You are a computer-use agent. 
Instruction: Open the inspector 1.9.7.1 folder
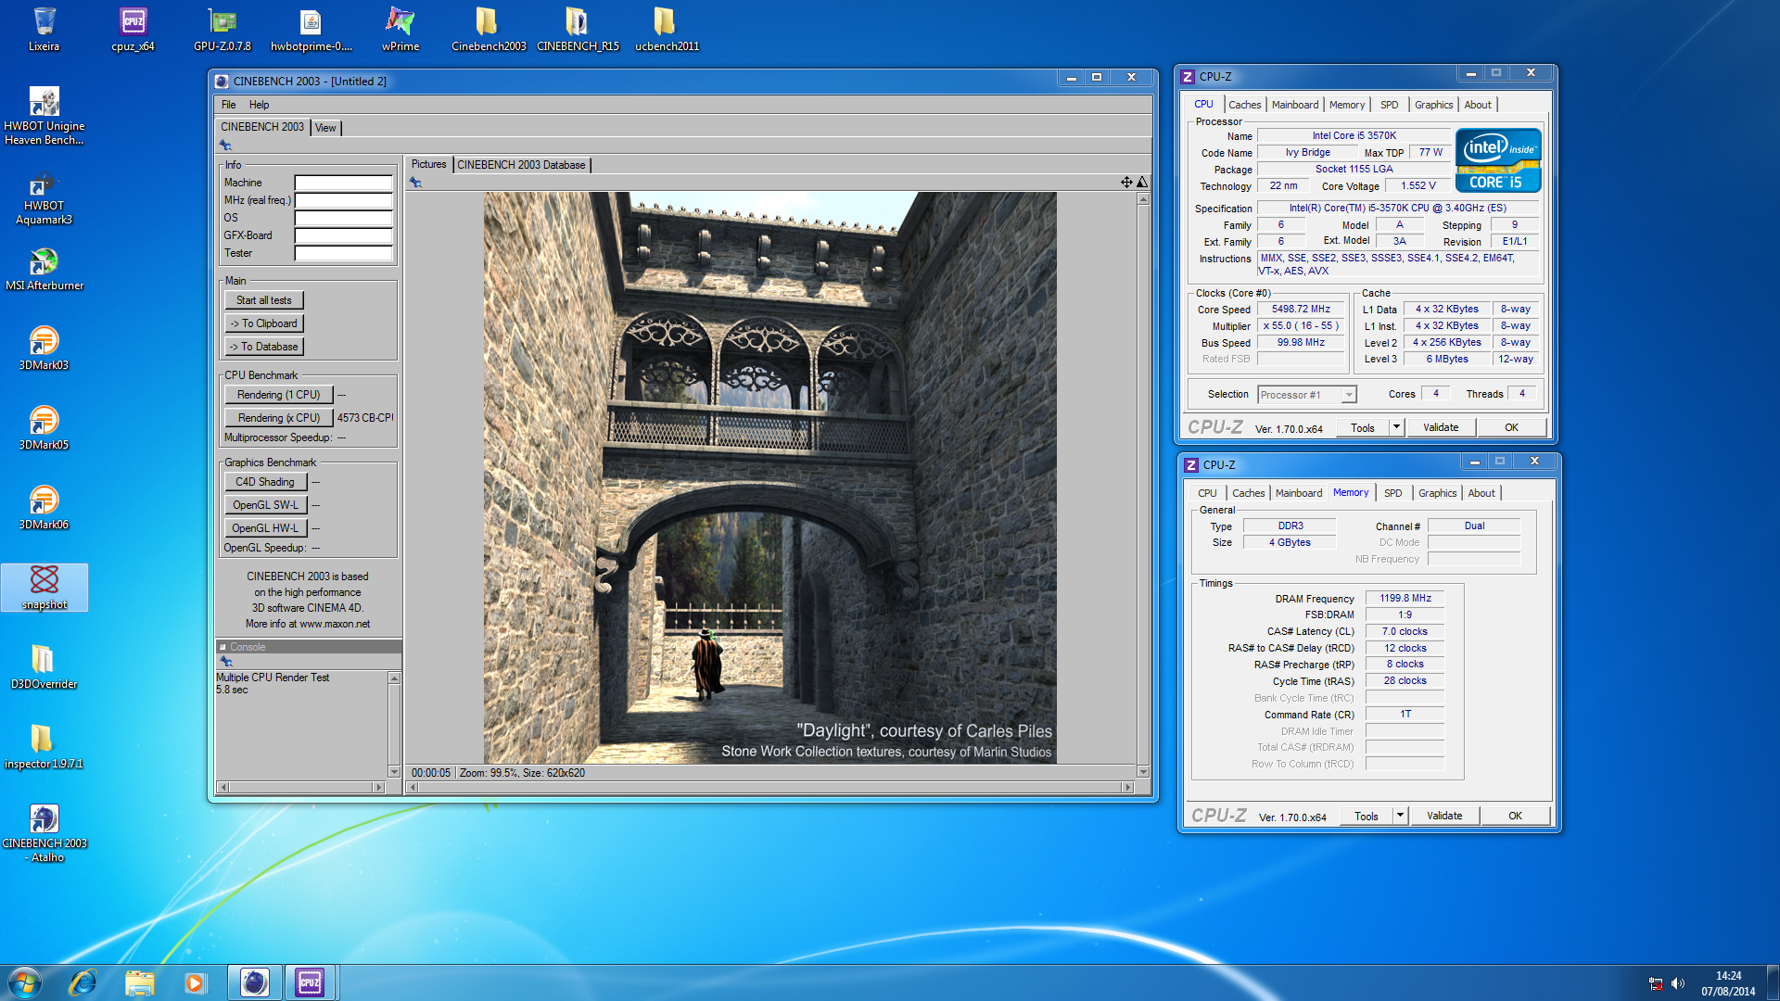(44, 746)
